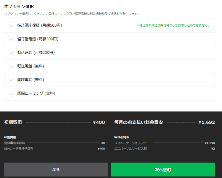Select the 留守番電話 (月額300円) label text

tap(38, 39)
